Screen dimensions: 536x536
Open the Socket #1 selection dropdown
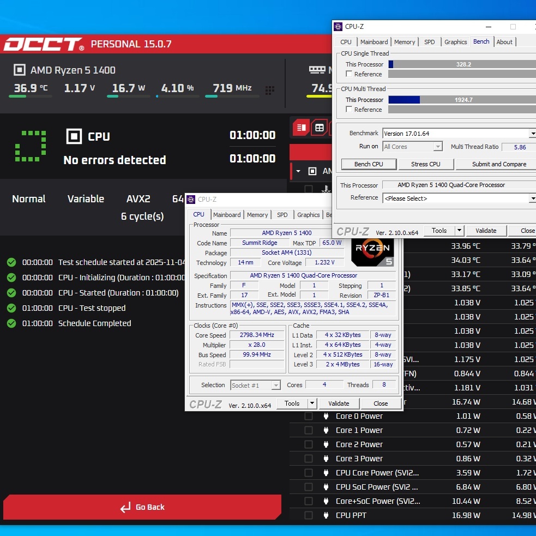click(x=255, y=386)
